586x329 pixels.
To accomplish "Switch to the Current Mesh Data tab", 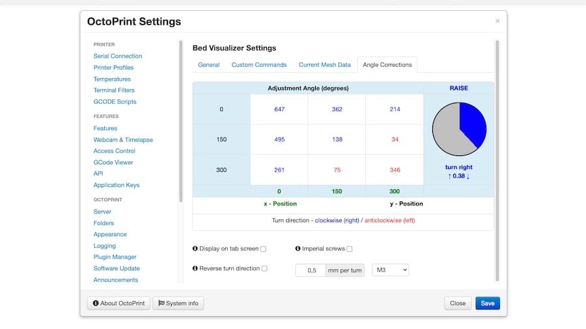I will click(324, 65).
